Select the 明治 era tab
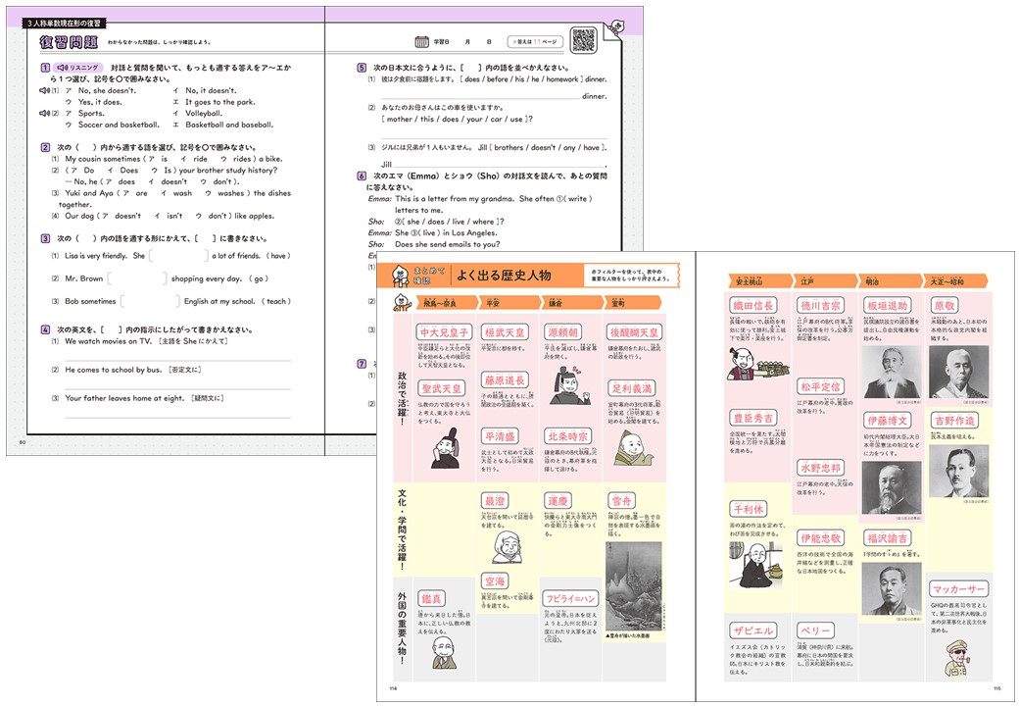Image resolution: width=1019 pixels, height=706 pixels. pyautogui.click(x=891, y=280)
